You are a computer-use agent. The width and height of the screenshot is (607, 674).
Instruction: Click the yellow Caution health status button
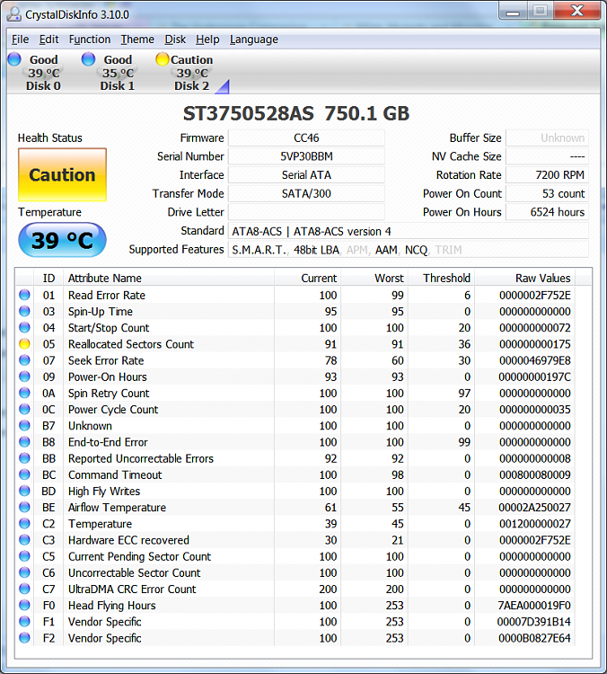(x=62, y=175)
